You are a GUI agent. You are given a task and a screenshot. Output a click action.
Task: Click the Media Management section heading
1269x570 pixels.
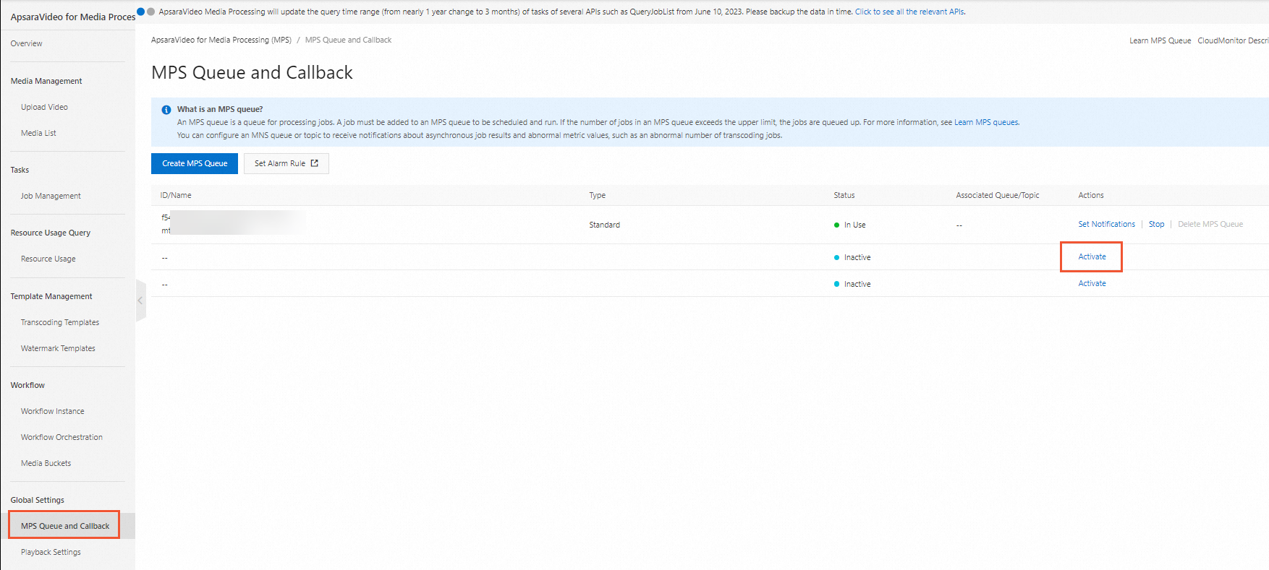click(x=46, y=81)
